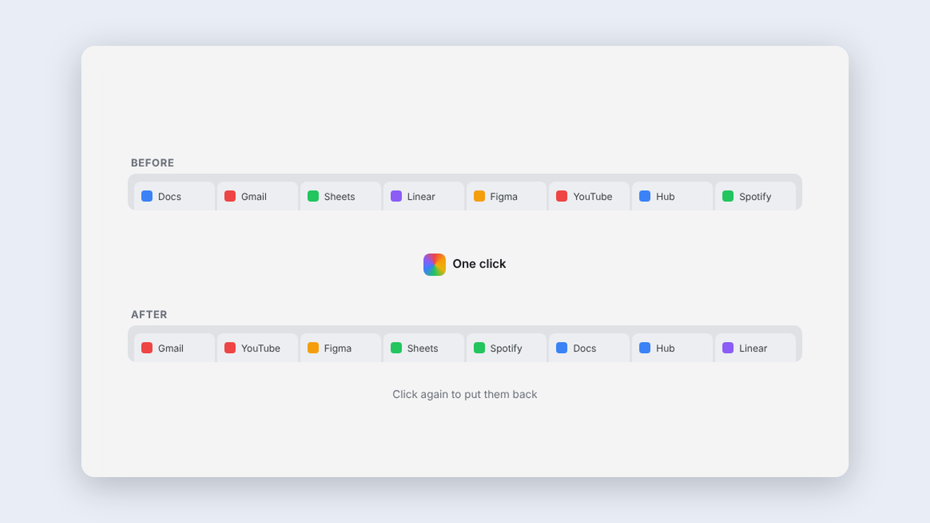Select the Docs tab in the Before row

(174, 196)
